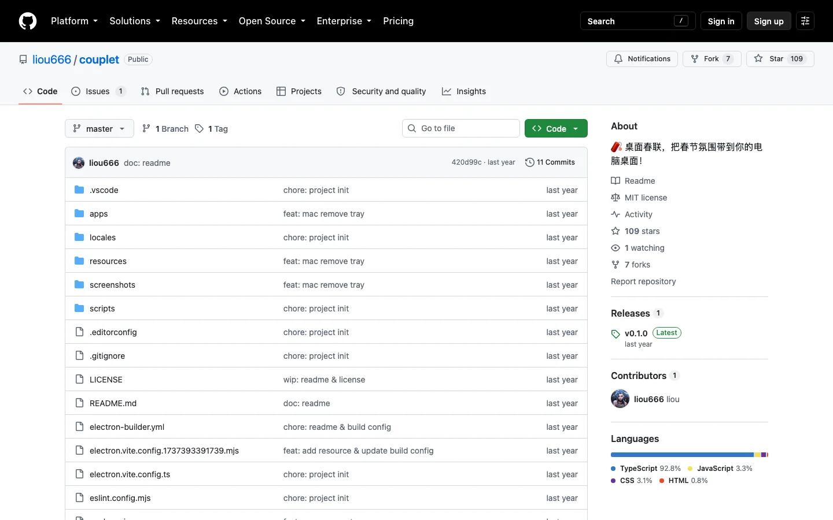Select the eslint.config.mjs file icon
The width and height of the screenshot is (833, 520).
pyautogui.click(x=79, y=498)
